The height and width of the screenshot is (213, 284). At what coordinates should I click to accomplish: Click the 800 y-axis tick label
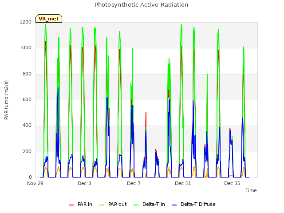pyautogui.click(x=27, y=74)
